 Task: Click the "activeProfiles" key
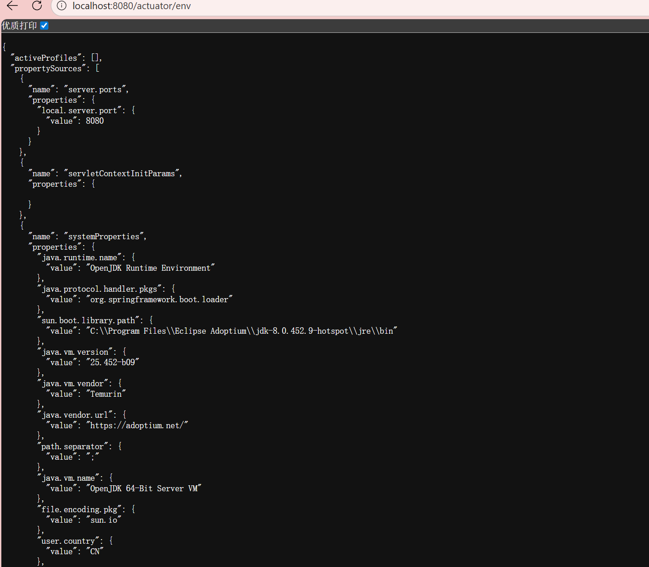pos(46,58)
